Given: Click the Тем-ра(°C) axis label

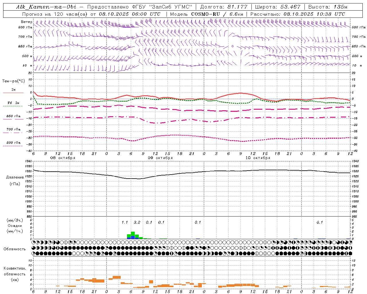Looking at the screenshot, I should [x=13, y=81].
